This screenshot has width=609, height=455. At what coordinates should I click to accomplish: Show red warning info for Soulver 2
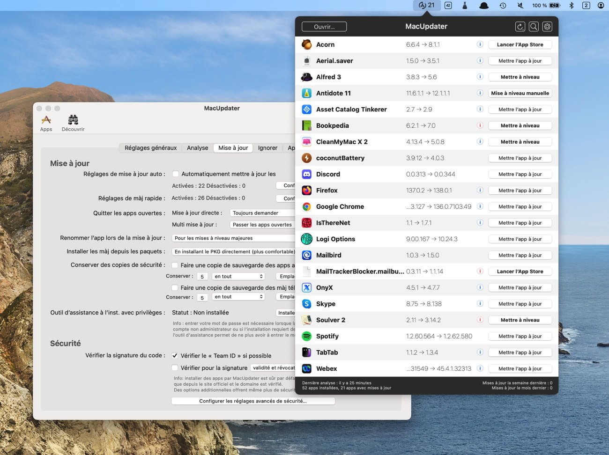[x=480, y=320]
